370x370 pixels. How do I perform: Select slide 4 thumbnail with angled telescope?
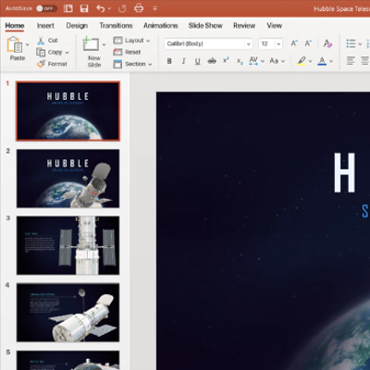(68, 313)
